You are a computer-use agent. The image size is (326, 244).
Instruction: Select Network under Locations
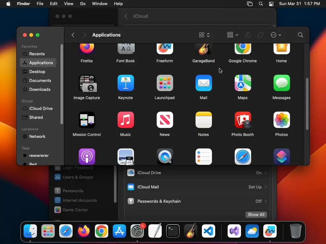coord(38,137)
